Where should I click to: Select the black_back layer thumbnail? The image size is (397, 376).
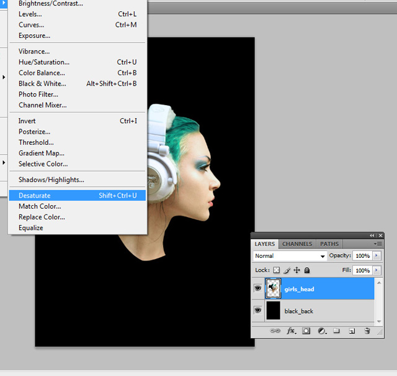(274, 310)
